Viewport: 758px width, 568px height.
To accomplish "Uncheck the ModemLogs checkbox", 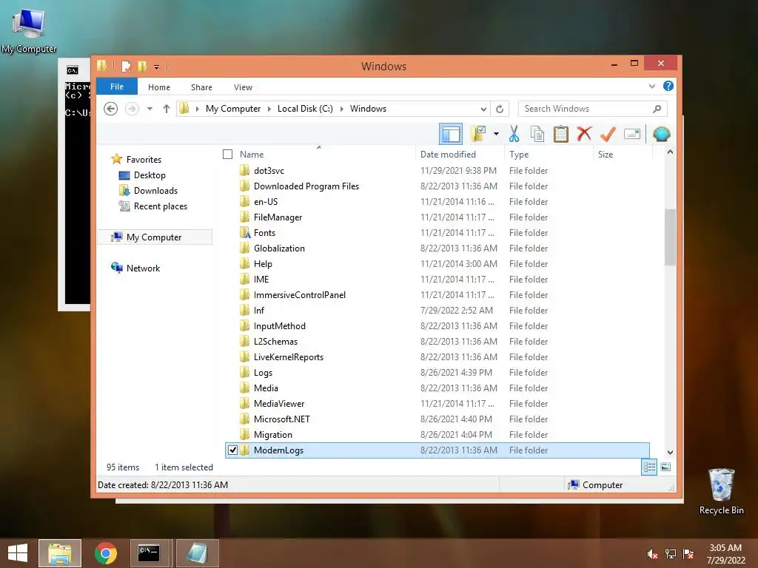I will click(232, 450).
